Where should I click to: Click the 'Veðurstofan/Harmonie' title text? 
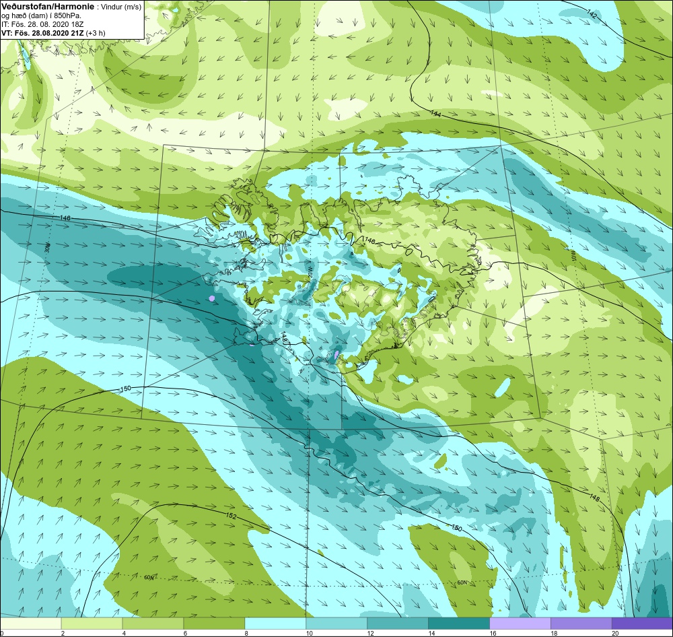tap(47, 7)
